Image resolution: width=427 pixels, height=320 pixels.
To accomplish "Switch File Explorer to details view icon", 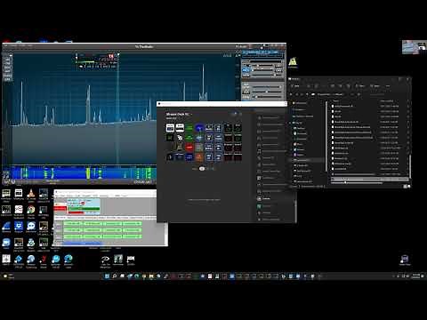I will [405, 187].
